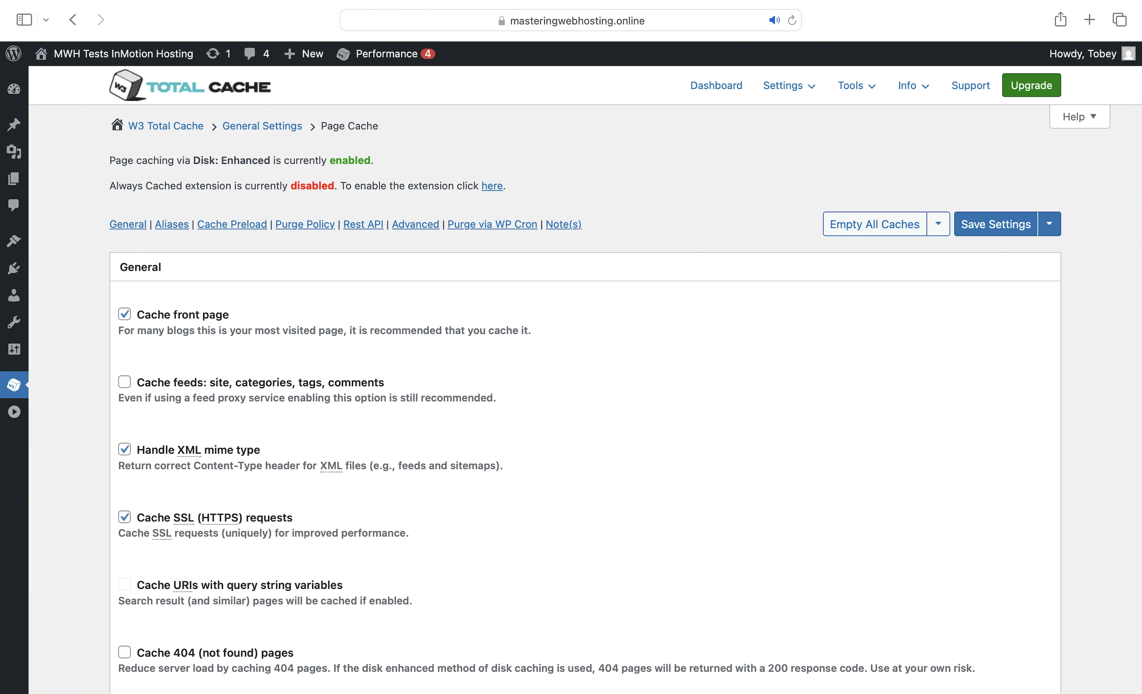Viewport: 1142px width, 694px height.
Task: Open the Dashboard icon in sidebar
Action: coord(14,89)
